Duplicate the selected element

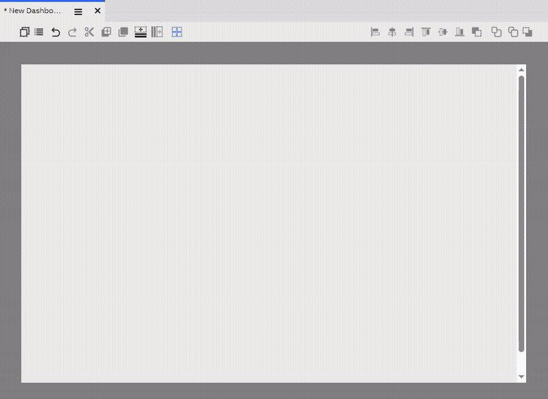point(25,31)
